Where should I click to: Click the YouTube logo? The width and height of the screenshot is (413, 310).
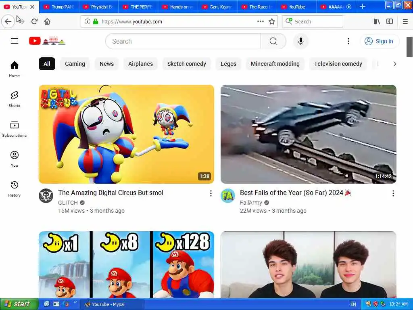click(47, 41)
